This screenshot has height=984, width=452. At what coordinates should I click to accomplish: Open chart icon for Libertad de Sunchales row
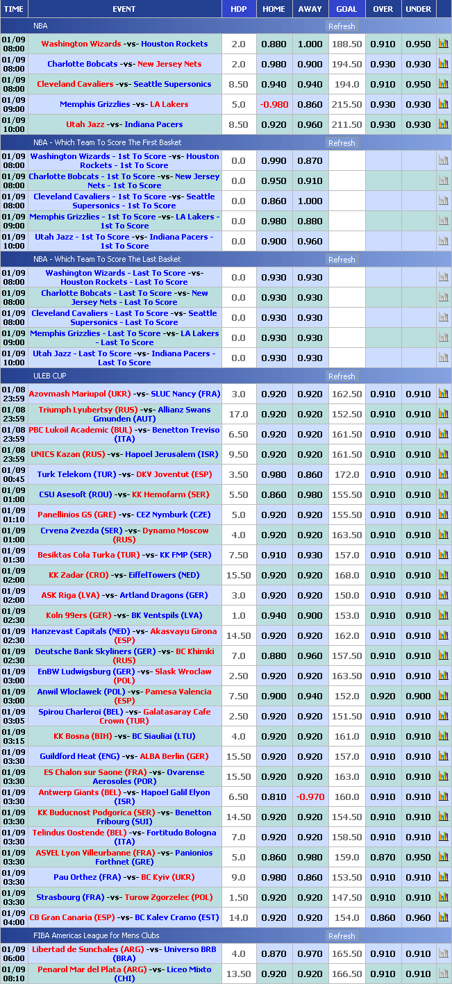pyautogui.click(x=443, y=953)
